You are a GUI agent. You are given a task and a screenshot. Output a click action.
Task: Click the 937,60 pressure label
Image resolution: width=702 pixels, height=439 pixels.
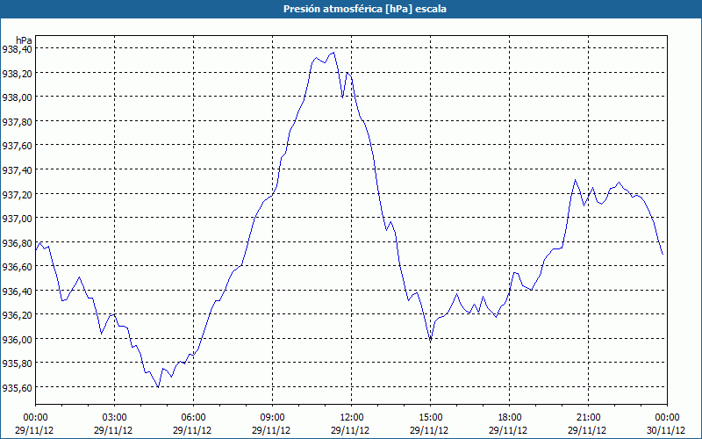coord(17,146)
